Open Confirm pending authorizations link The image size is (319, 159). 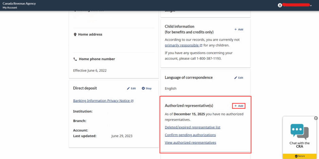point(190,135)
